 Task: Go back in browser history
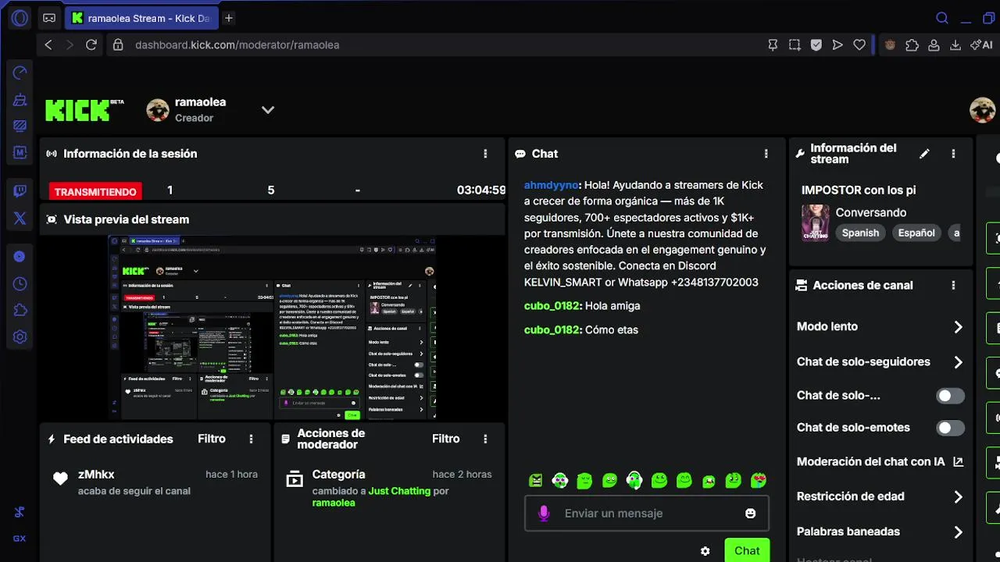[x=48, y=44]
